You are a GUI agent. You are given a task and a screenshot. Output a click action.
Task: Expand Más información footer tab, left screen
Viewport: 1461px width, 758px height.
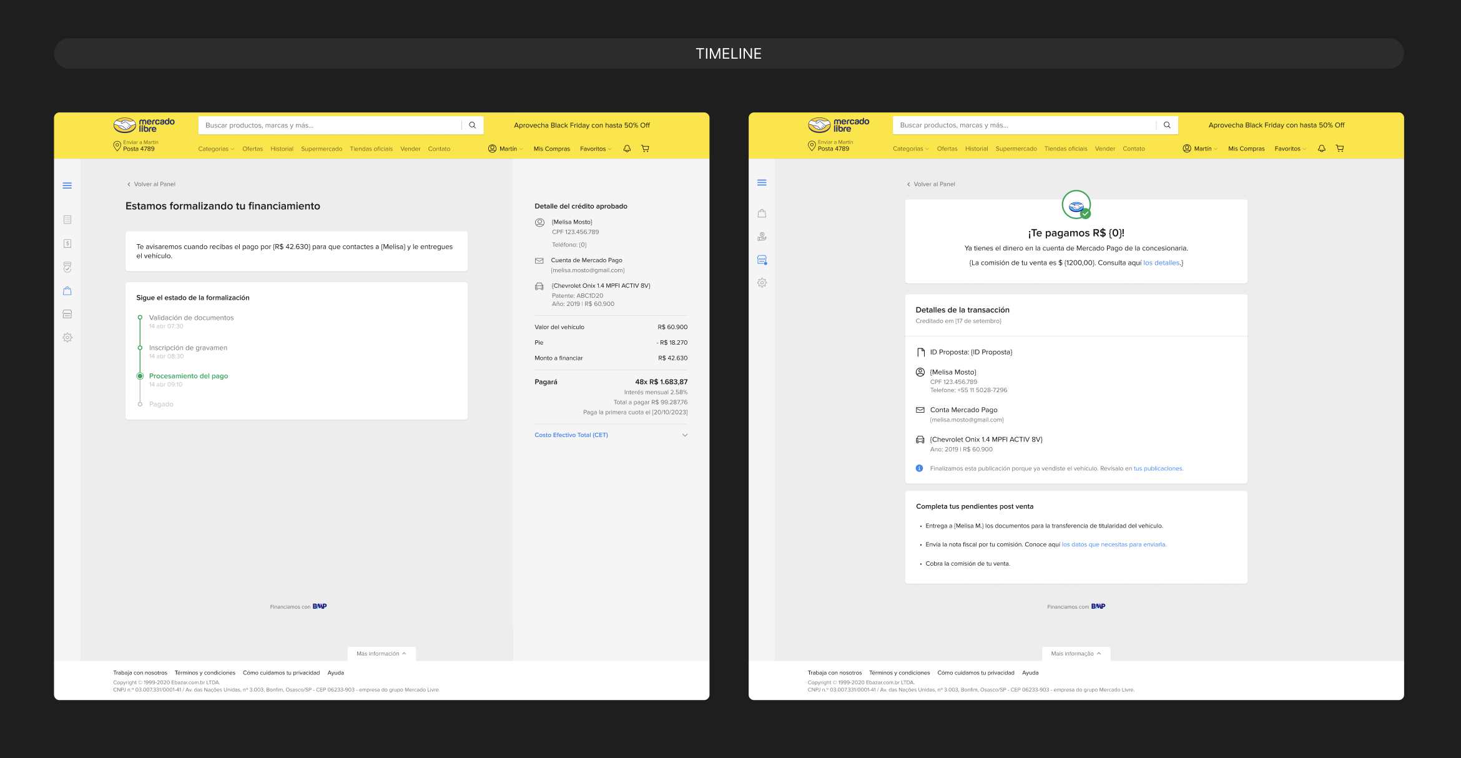381,654
